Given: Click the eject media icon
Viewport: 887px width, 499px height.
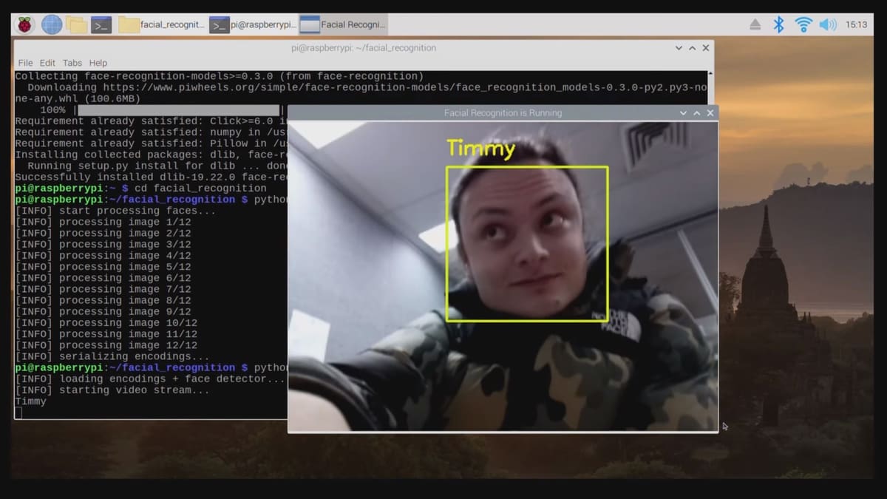Looking at the screenshot, I should (x=755, y=24).
